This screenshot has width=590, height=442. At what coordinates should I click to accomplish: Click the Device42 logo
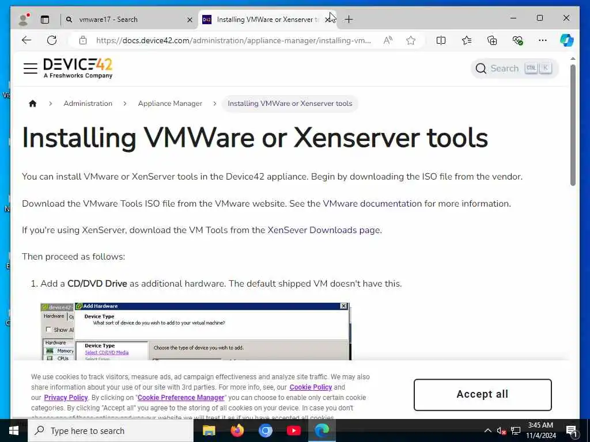click(x=78, y=68)
